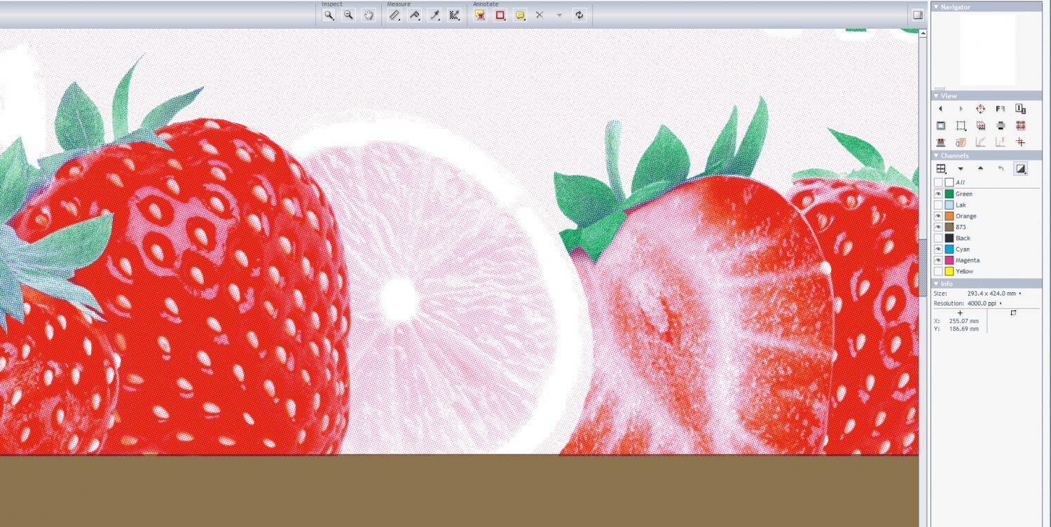Click the dotted selection rectangle icon
Viewport: 1051px width, 527px height.
tap(961, 126)
